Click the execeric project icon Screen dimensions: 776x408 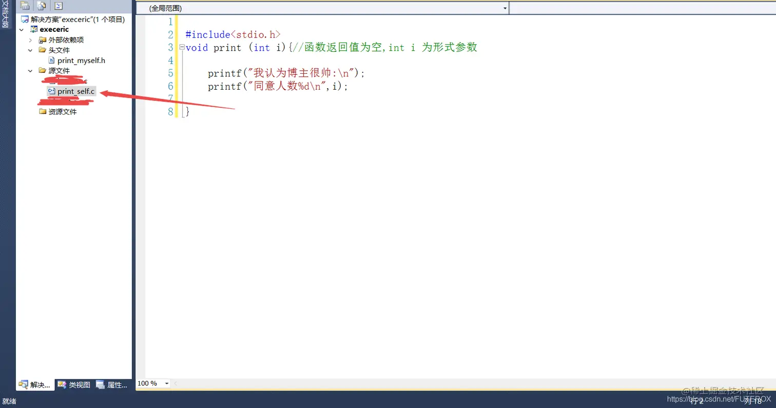tap(34, 30)
